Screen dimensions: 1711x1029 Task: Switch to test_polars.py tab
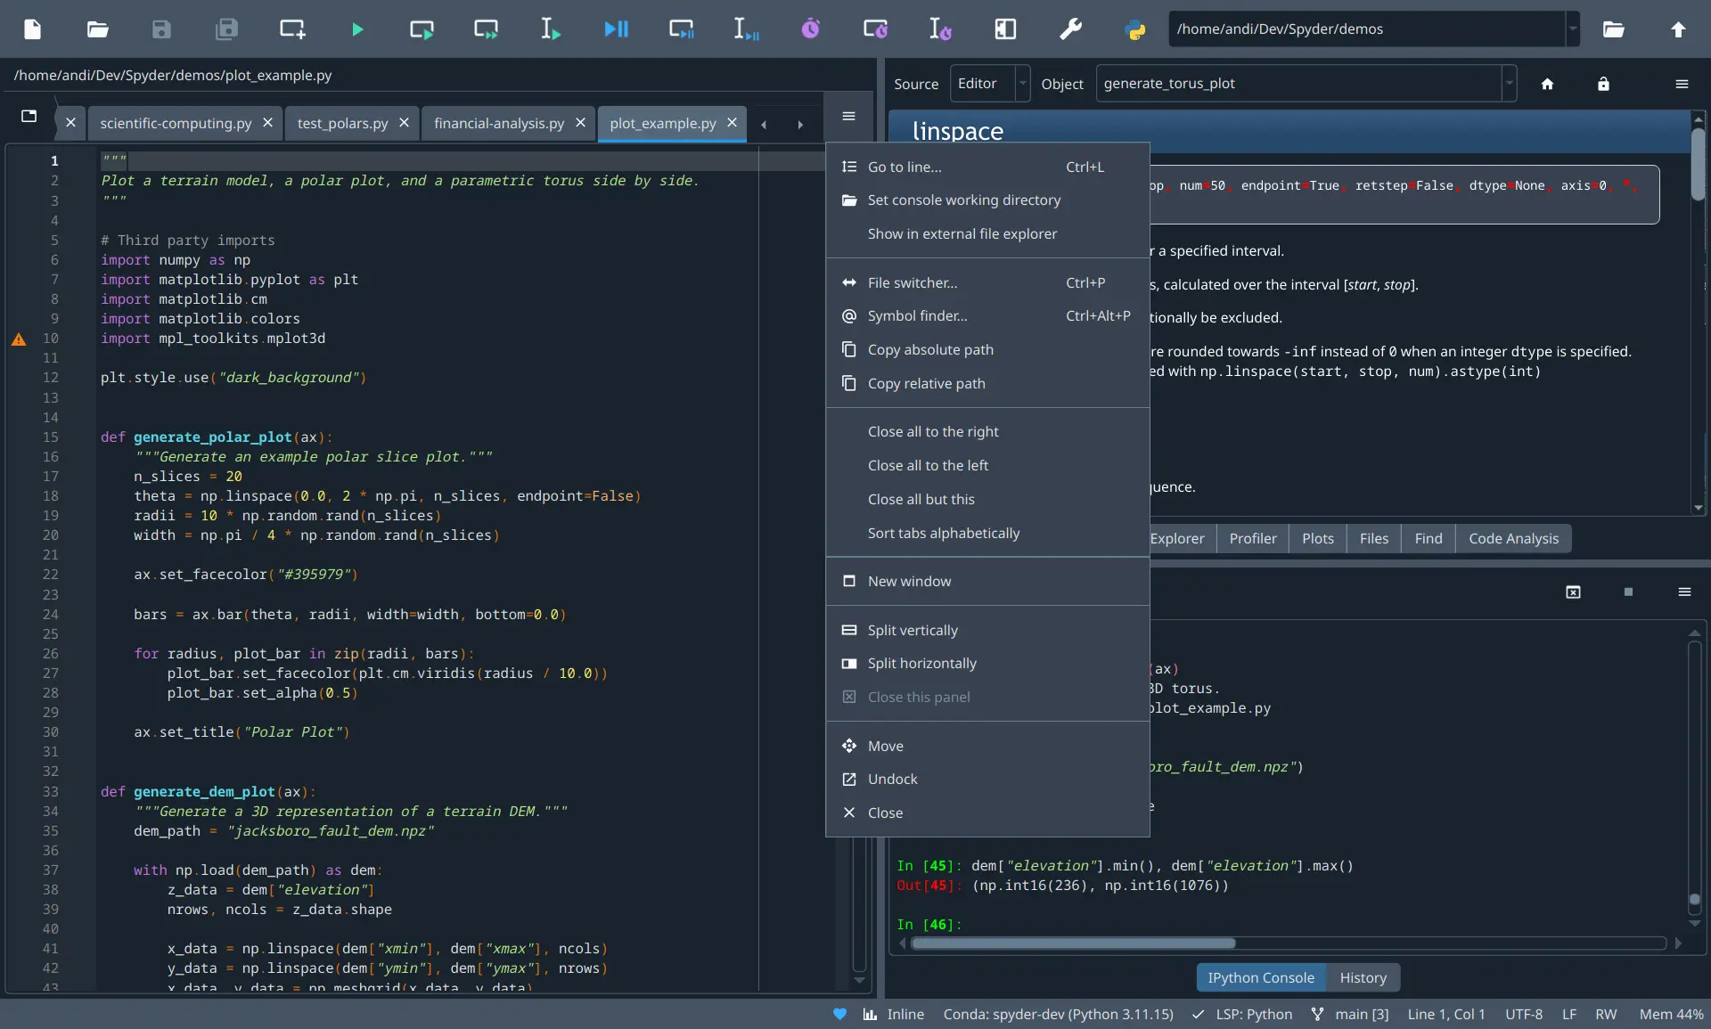pos(342,123)
